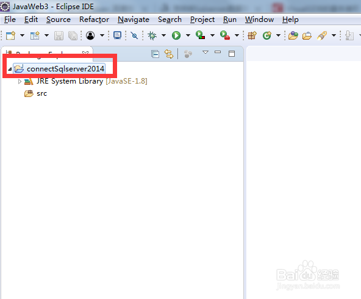Open the Search menu
The height and width of the screenshot is (299, 361).
(x=170, y=20)
